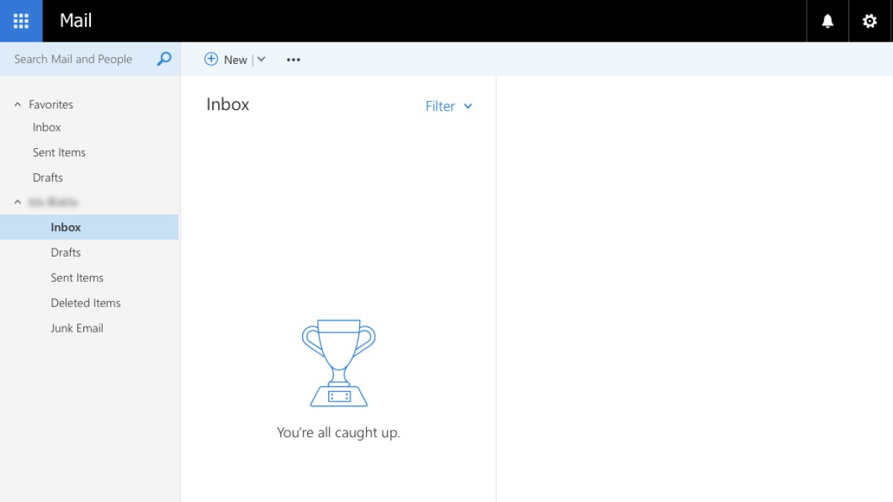Viewport: 893px width, 502px height.
Task: Open Sent Items under Favorites
Action: point(59,152)
